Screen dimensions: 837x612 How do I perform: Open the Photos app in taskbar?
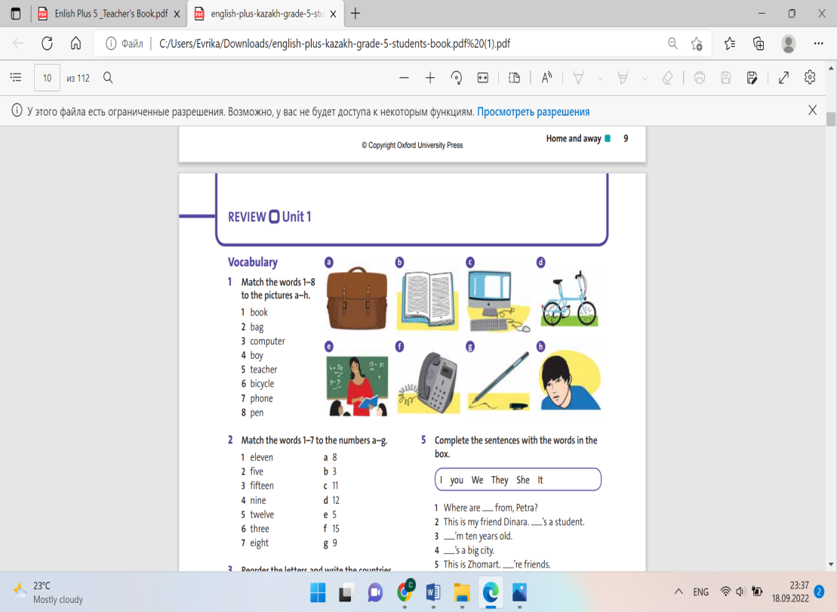click(519, 592)
